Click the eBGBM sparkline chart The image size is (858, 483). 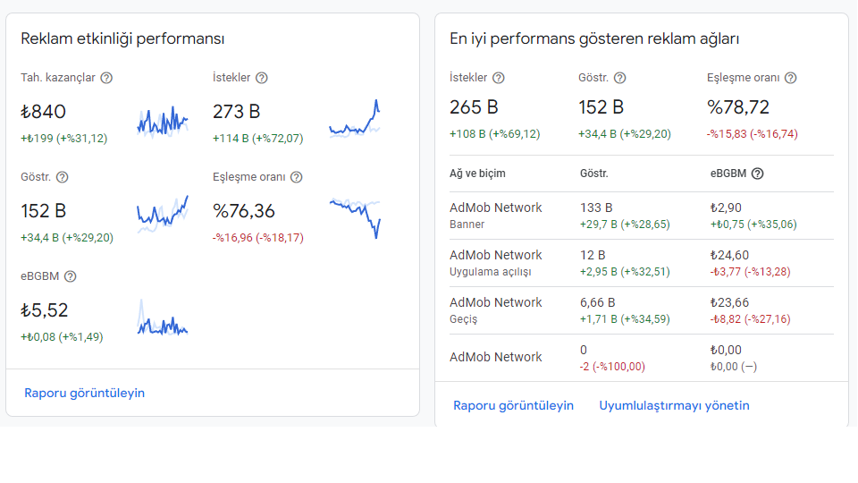point(163,318)
